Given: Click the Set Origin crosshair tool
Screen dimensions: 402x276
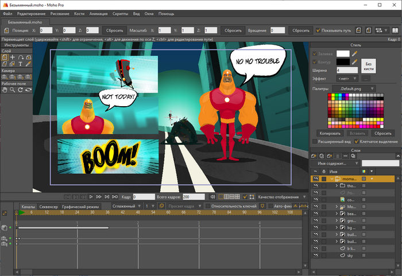Looking at the screenshot, I should tap(12, 57).
